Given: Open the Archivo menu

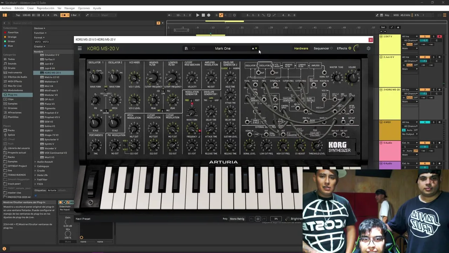Looking at the screenshot, I should pos(6,8).
